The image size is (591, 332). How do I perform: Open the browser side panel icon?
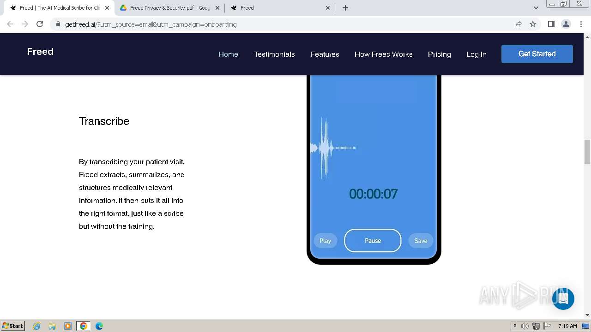[x=551, y=24]
